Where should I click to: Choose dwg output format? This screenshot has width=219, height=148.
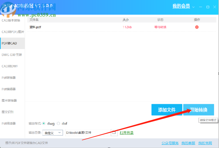click(44, 123)
